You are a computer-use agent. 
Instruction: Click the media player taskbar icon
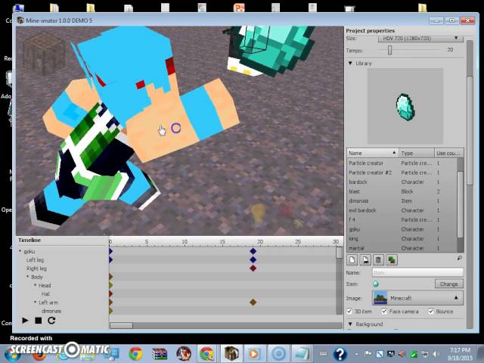[x=254, y=354]
